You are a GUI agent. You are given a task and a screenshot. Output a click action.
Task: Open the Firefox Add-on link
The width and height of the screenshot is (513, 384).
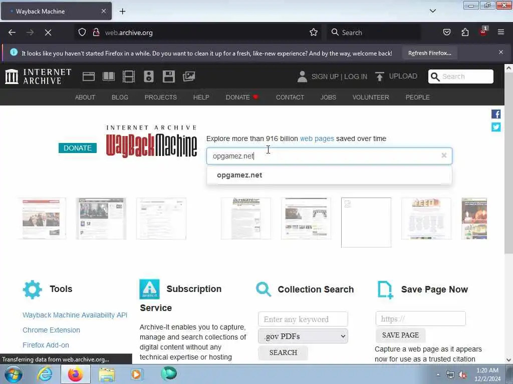click(46, 345)
